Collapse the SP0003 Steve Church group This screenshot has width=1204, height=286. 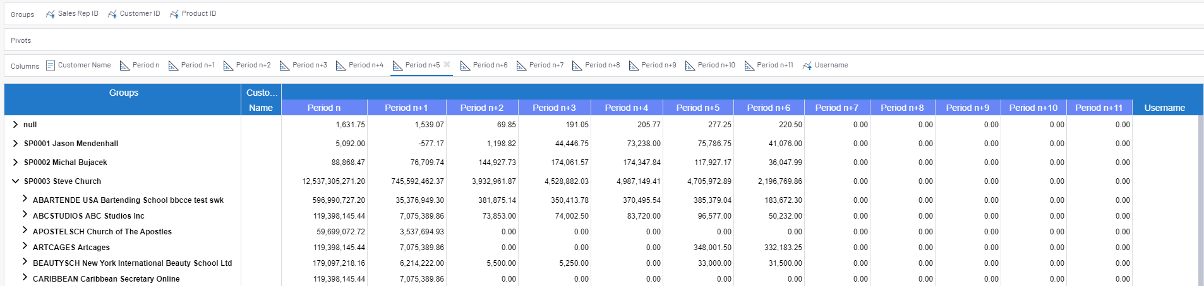[15, 181]
